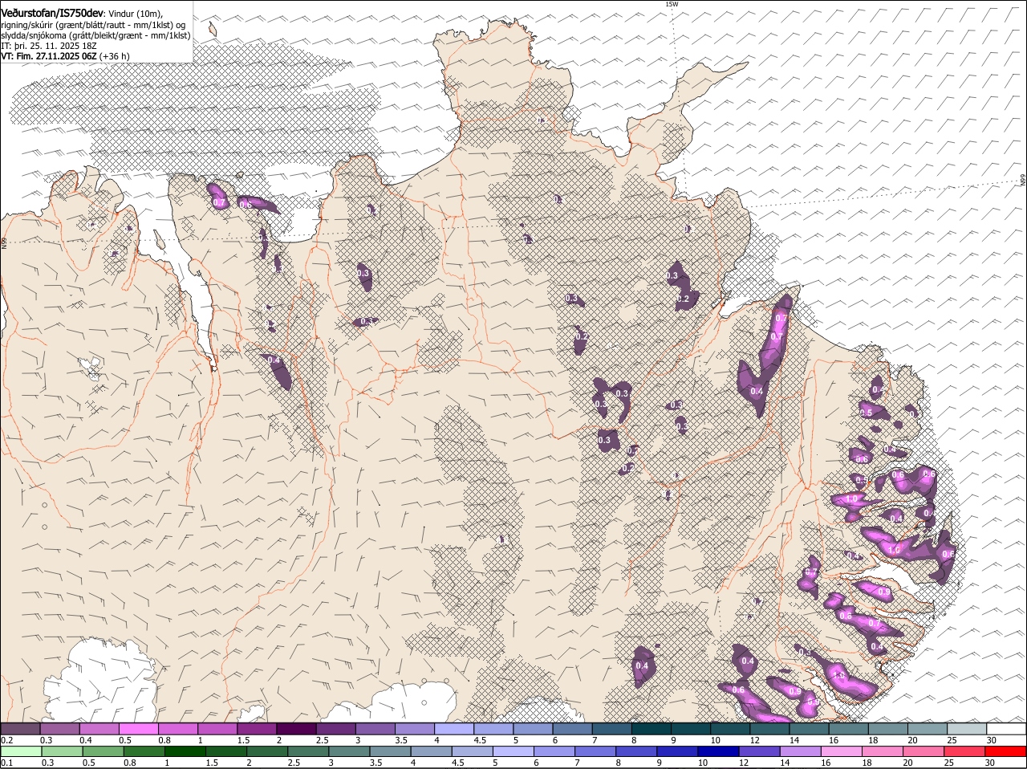The width and height of the screenshot is (1027, 769).
Task: Select the 5 swatch in the lower rain scale
Action: (513, 752)
